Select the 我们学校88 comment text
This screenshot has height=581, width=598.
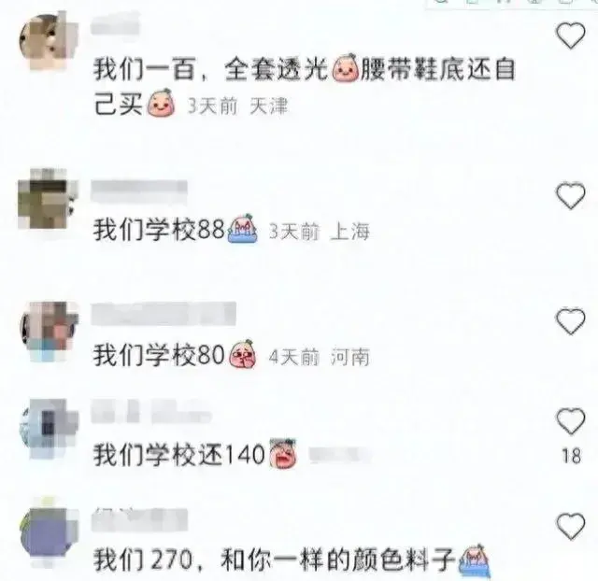point(159,230)
